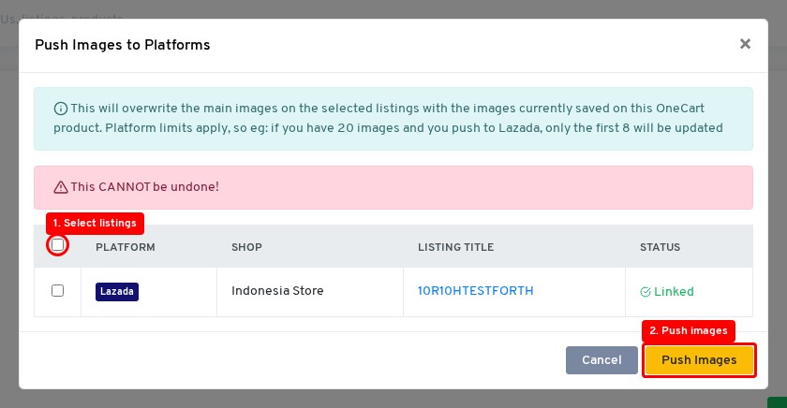
Task: Click the Indonesia Store shop cell
Action: 277,291
